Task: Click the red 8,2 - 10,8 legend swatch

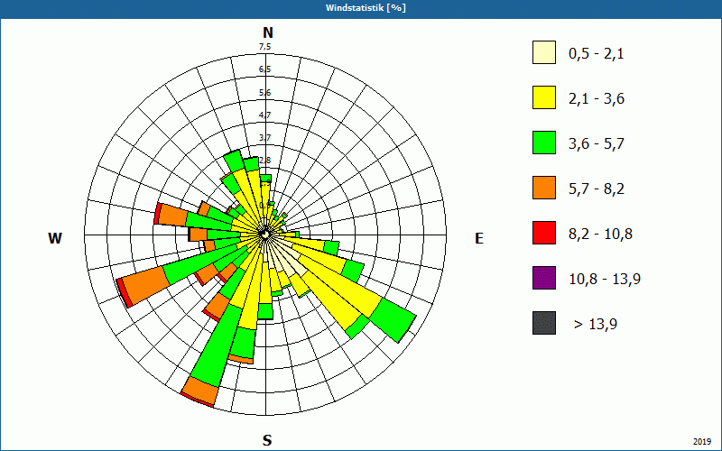Action: coord(544,233)
